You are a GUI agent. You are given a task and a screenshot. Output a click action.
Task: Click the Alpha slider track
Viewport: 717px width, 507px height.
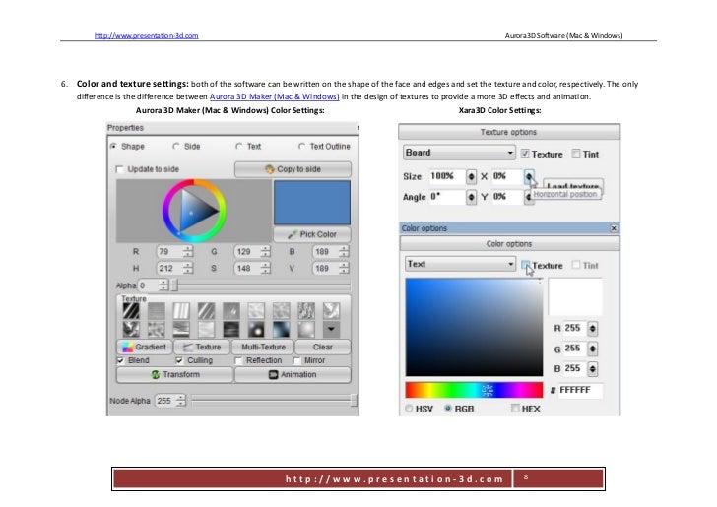point(262,285)
